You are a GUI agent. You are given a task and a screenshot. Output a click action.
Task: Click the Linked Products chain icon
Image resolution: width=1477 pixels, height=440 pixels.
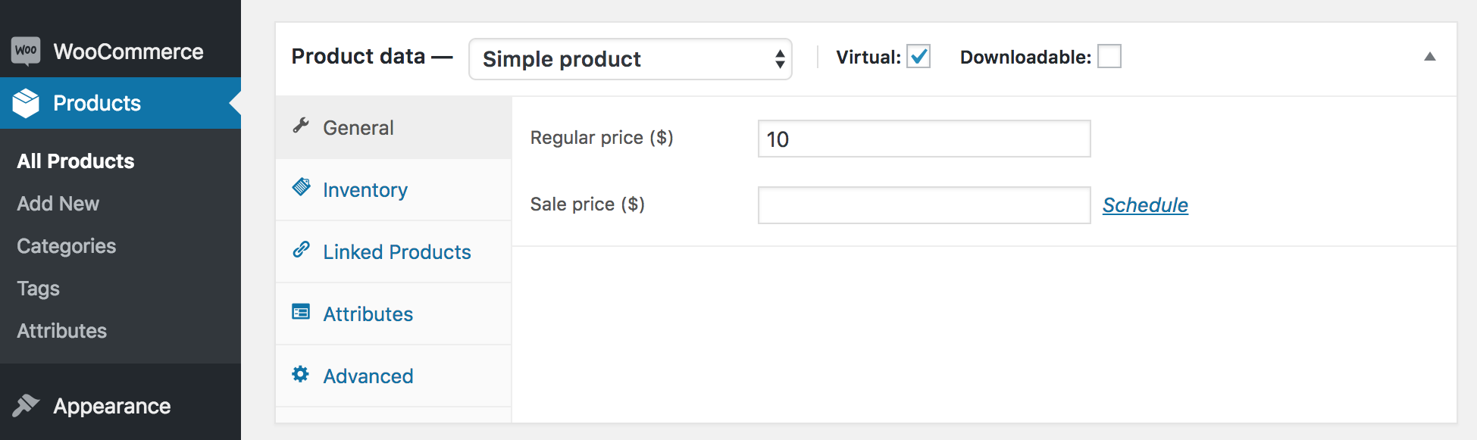click(302, 249)
